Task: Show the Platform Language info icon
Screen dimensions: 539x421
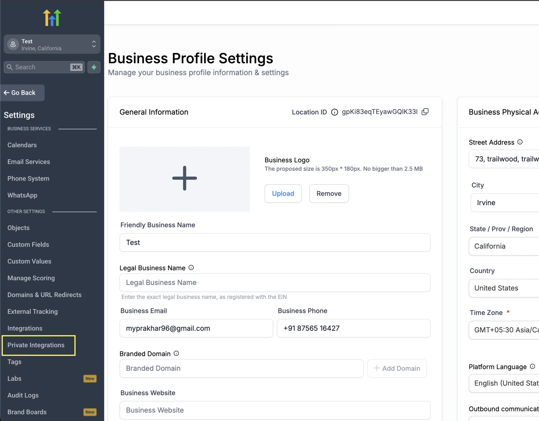Action: tap(532, 366)
